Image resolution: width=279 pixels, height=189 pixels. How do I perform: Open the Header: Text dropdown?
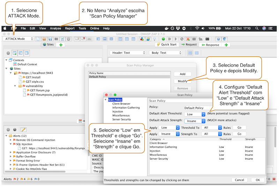click(x=128, y=53)
